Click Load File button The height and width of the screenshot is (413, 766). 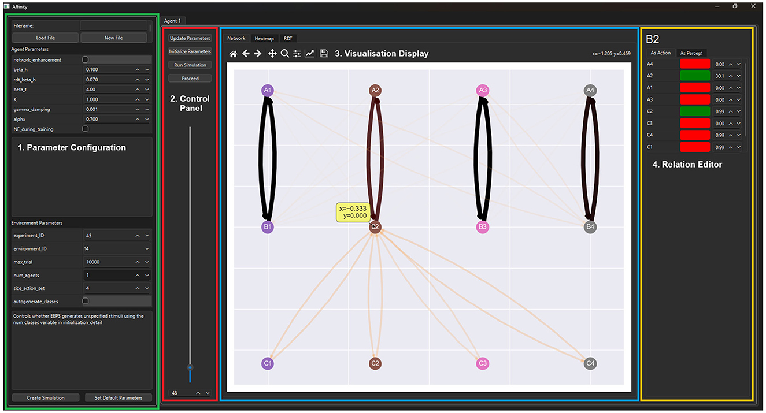tap(45, 38)
